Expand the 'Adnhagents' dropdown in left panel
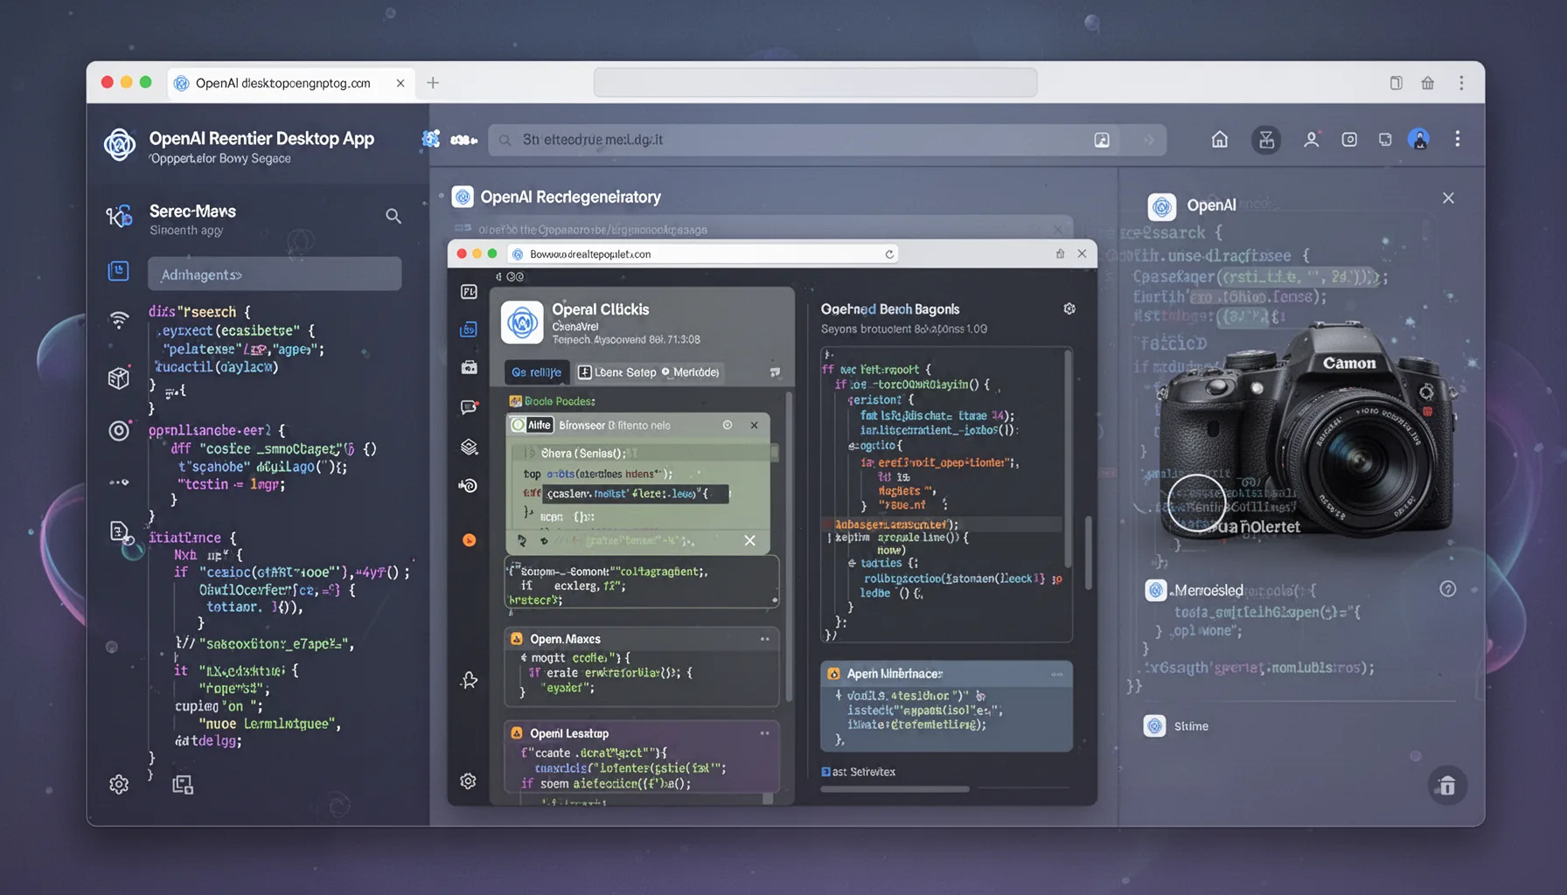This screenshot has height=895, width=1567. [274, 274]
